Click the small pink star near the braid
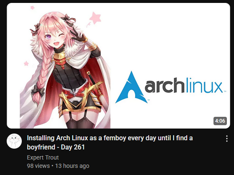234x175 pixels. [x=26, y=64]
